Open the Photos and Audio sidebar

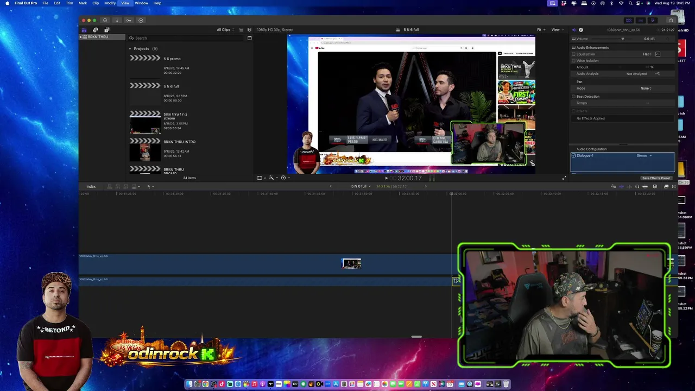click(96, 30)
